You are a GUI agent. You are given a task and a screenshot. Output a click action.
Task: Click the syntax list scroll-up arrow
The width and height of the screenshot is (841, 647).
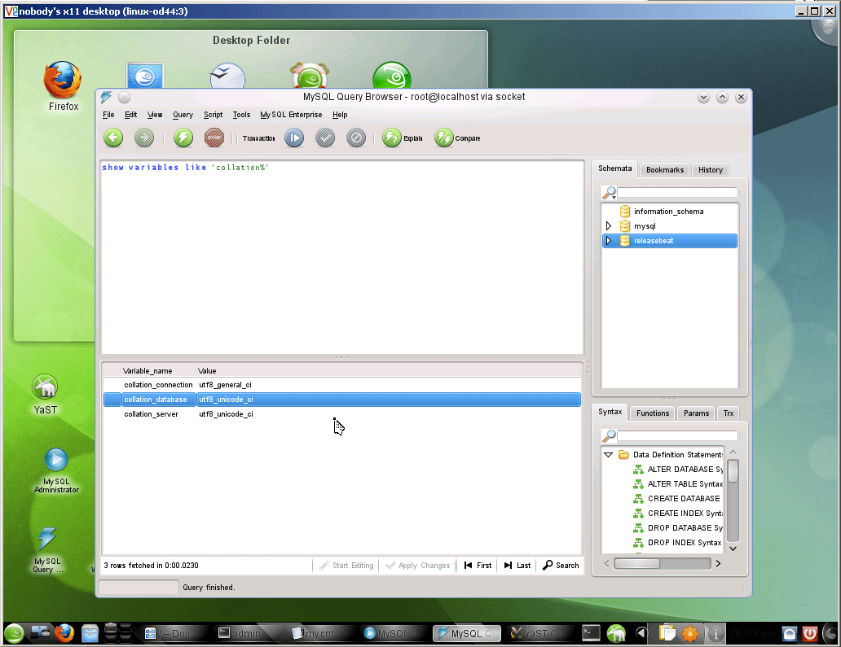click(x=733, y=452)
